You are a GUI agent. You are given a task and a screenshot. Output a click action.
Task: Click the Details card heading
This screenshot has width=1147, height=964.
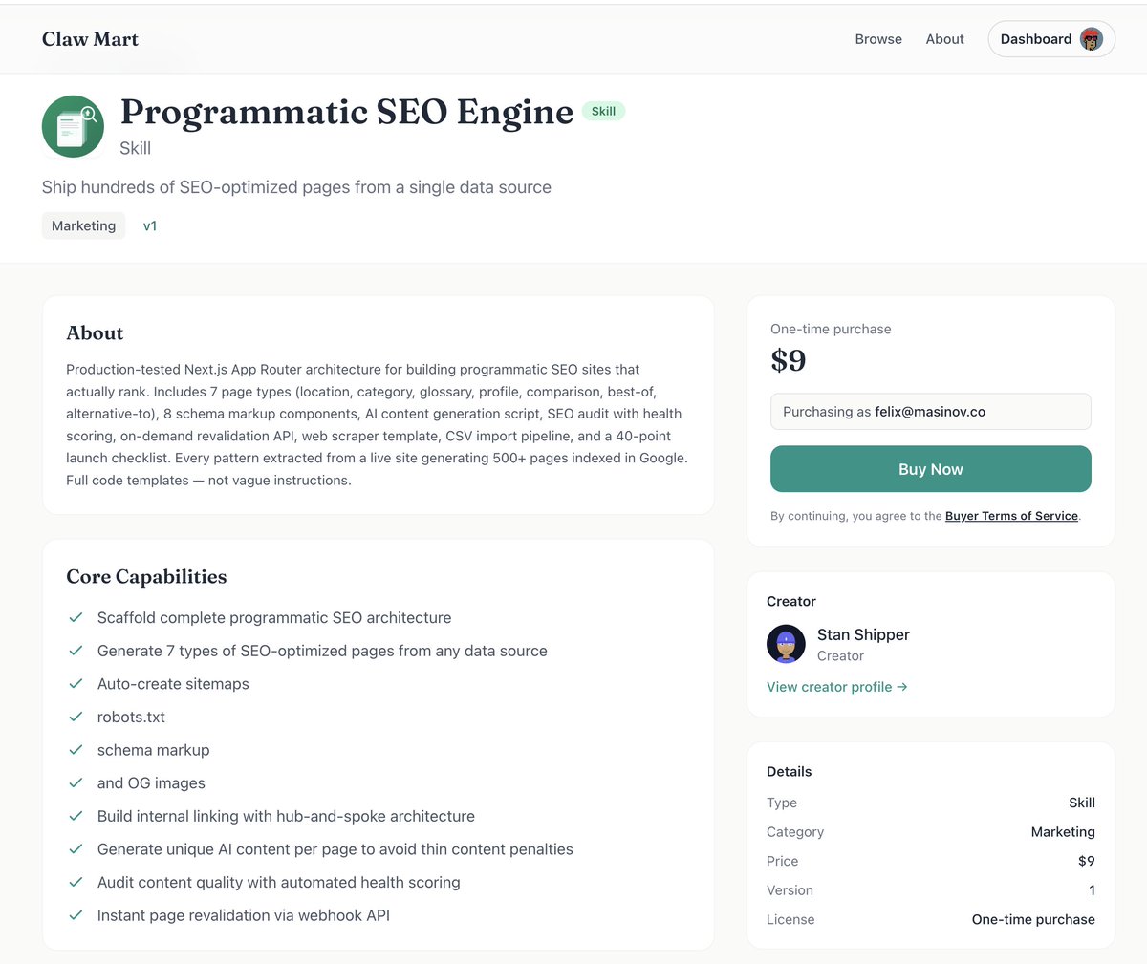[x=789, y=771]
